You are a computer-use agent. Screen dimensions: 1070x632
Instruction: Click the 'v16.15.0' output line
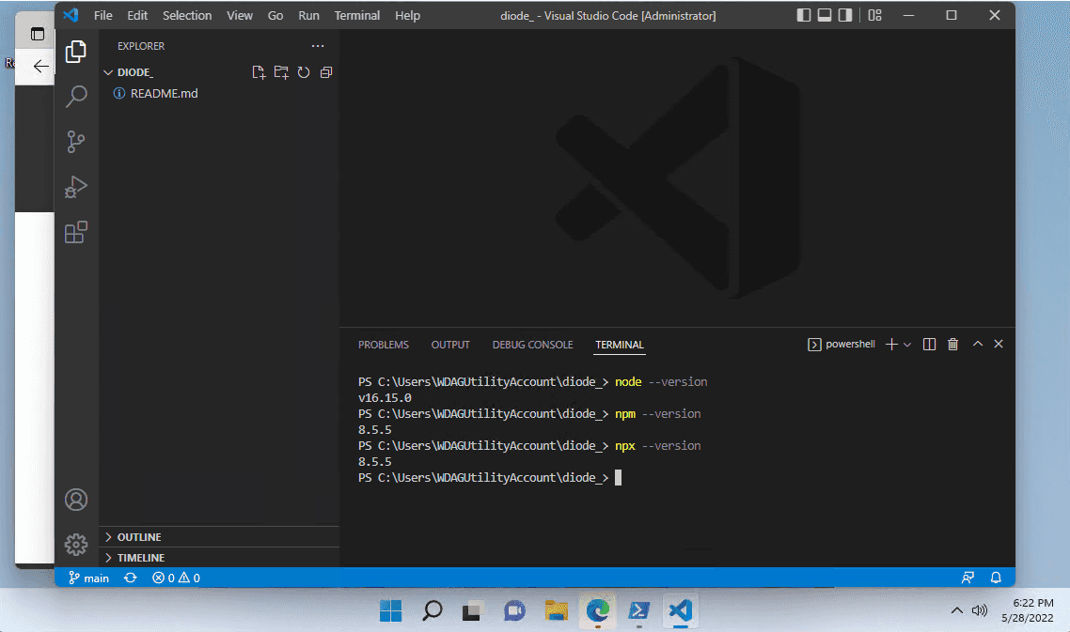[x=385, y=398]
